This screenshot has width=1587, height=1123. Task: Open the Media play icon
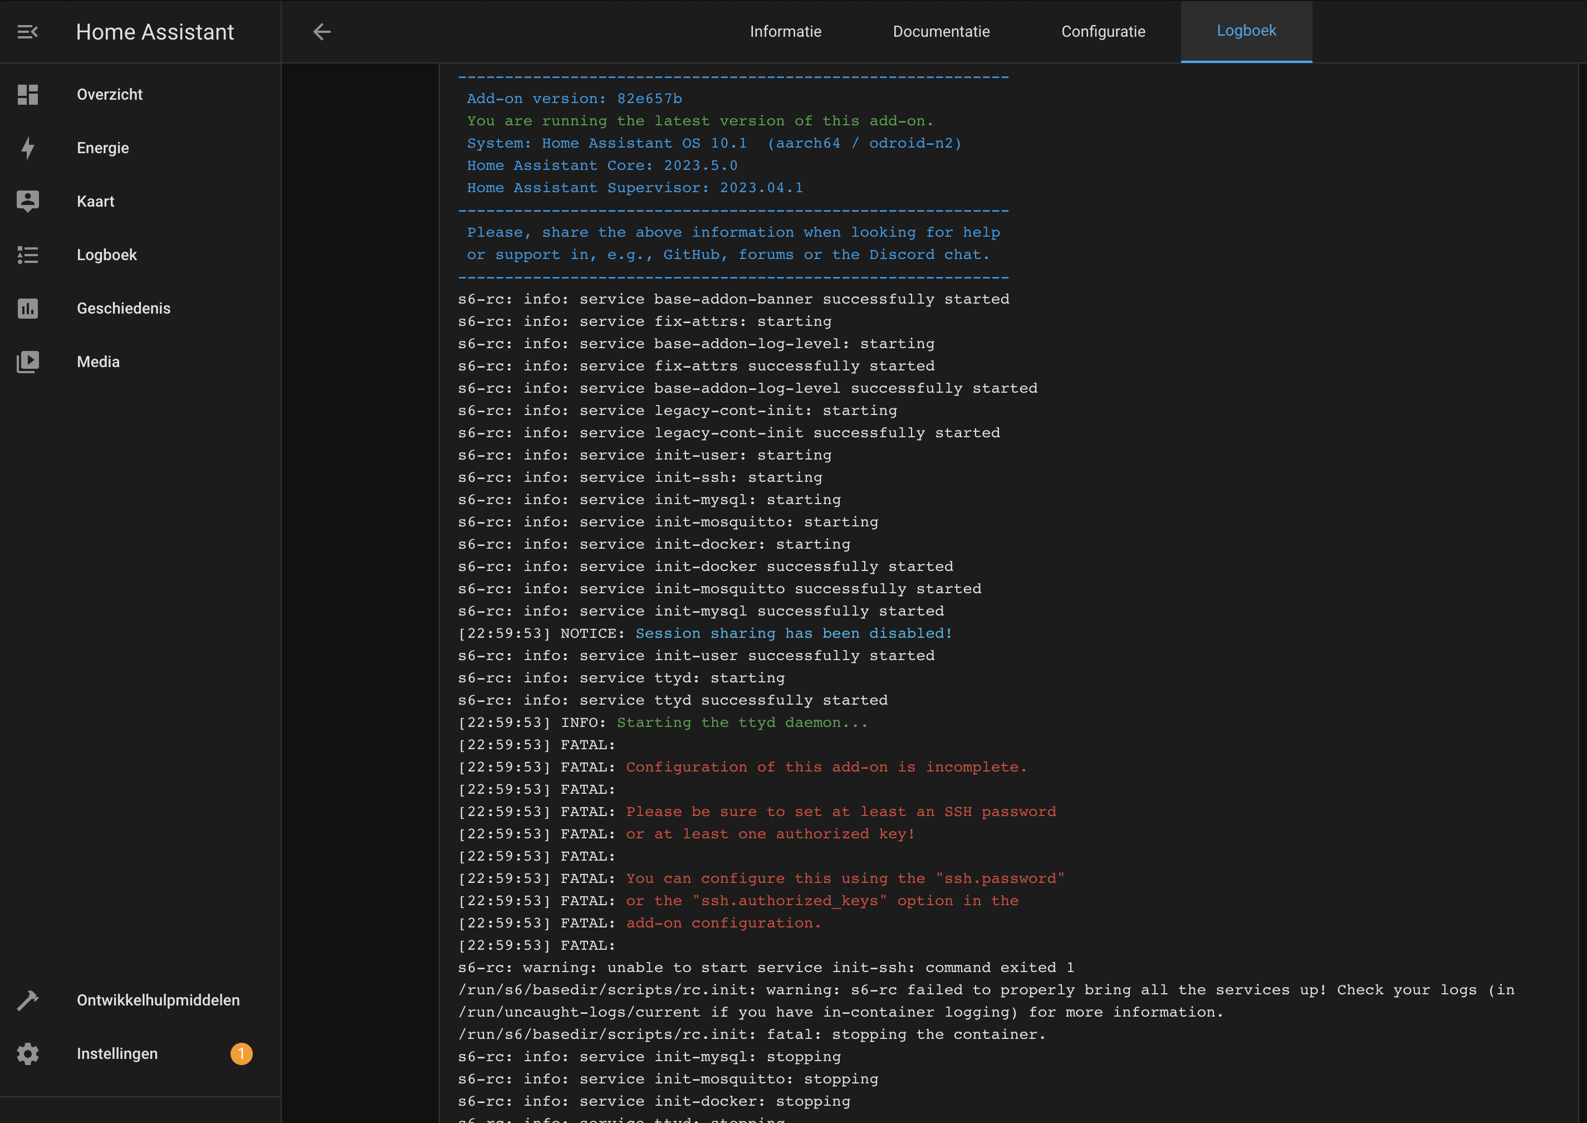tap(28, 361)
